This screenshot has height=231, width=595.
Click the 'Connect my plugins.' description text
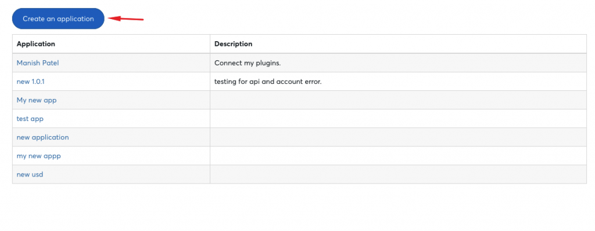tap(248, 63)
